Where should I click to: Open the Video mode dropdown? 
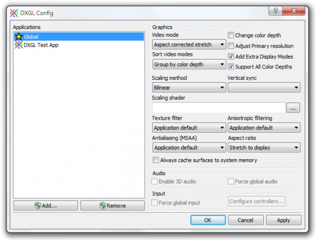pos(189,45)
